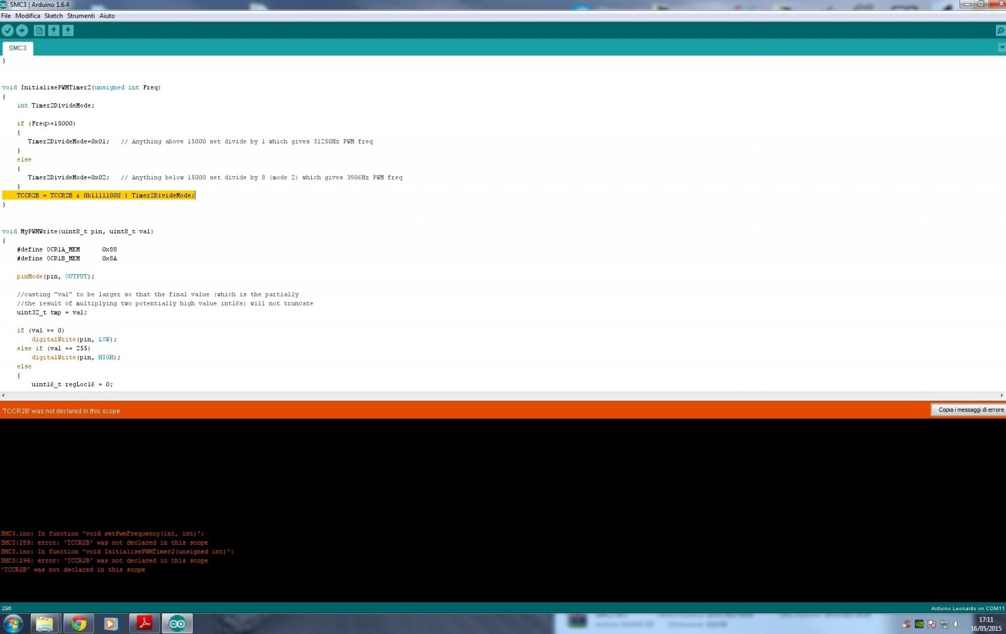The width and height of the screenshot is (1006, 634).
Task: Save the sketch with the Save icon
Action: [68, 30]
